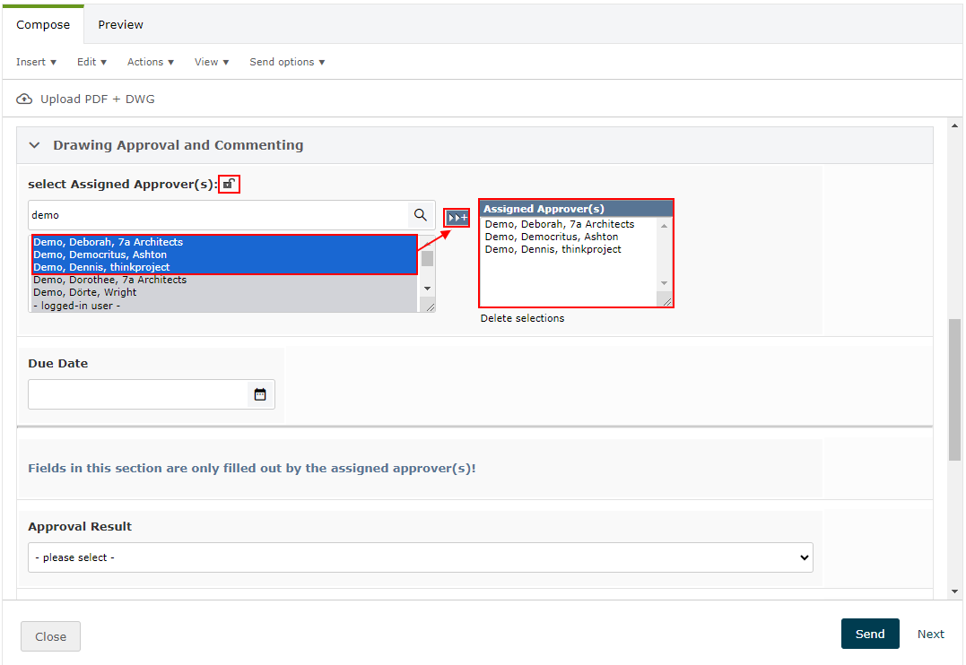This screenshot has height=665, width=966.
Task: Toggle the lock icon beside Assigned Approver(s)
Action: point(230,185)
